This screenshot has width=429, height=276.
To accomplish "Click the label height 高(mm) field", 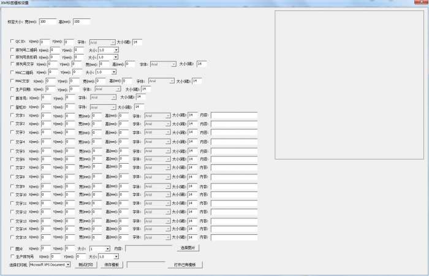I will 82,21.
